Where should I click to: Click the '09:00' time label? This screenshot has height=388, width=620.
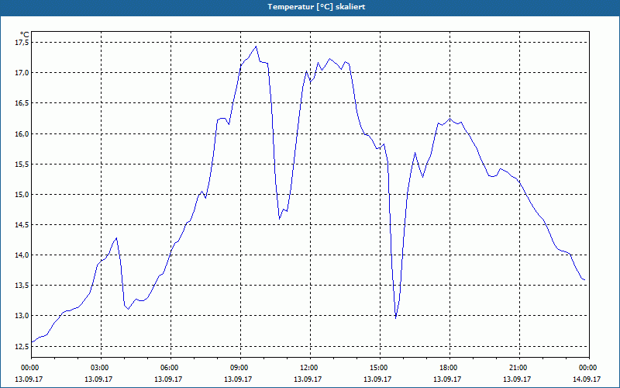[240, 368]
